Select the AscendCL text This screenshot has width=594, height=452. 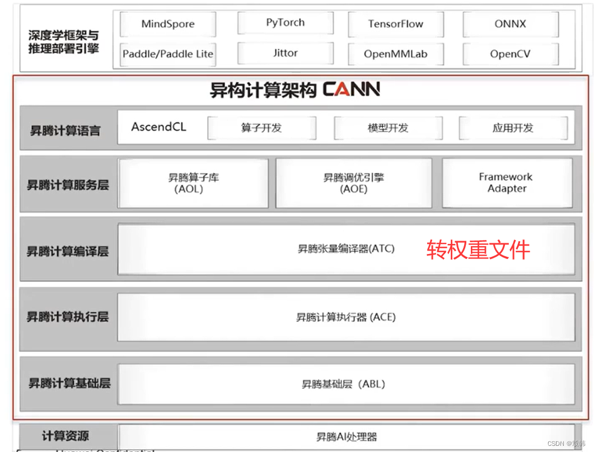(159, 127)
